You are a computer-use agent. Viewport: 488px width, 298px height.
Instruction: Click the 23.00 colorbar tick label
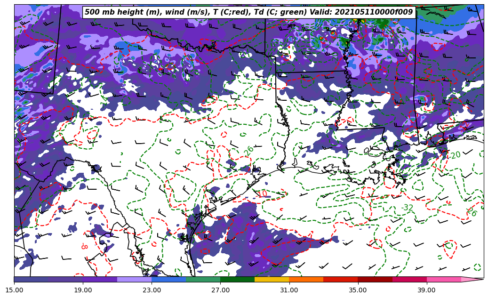(152, 290)
